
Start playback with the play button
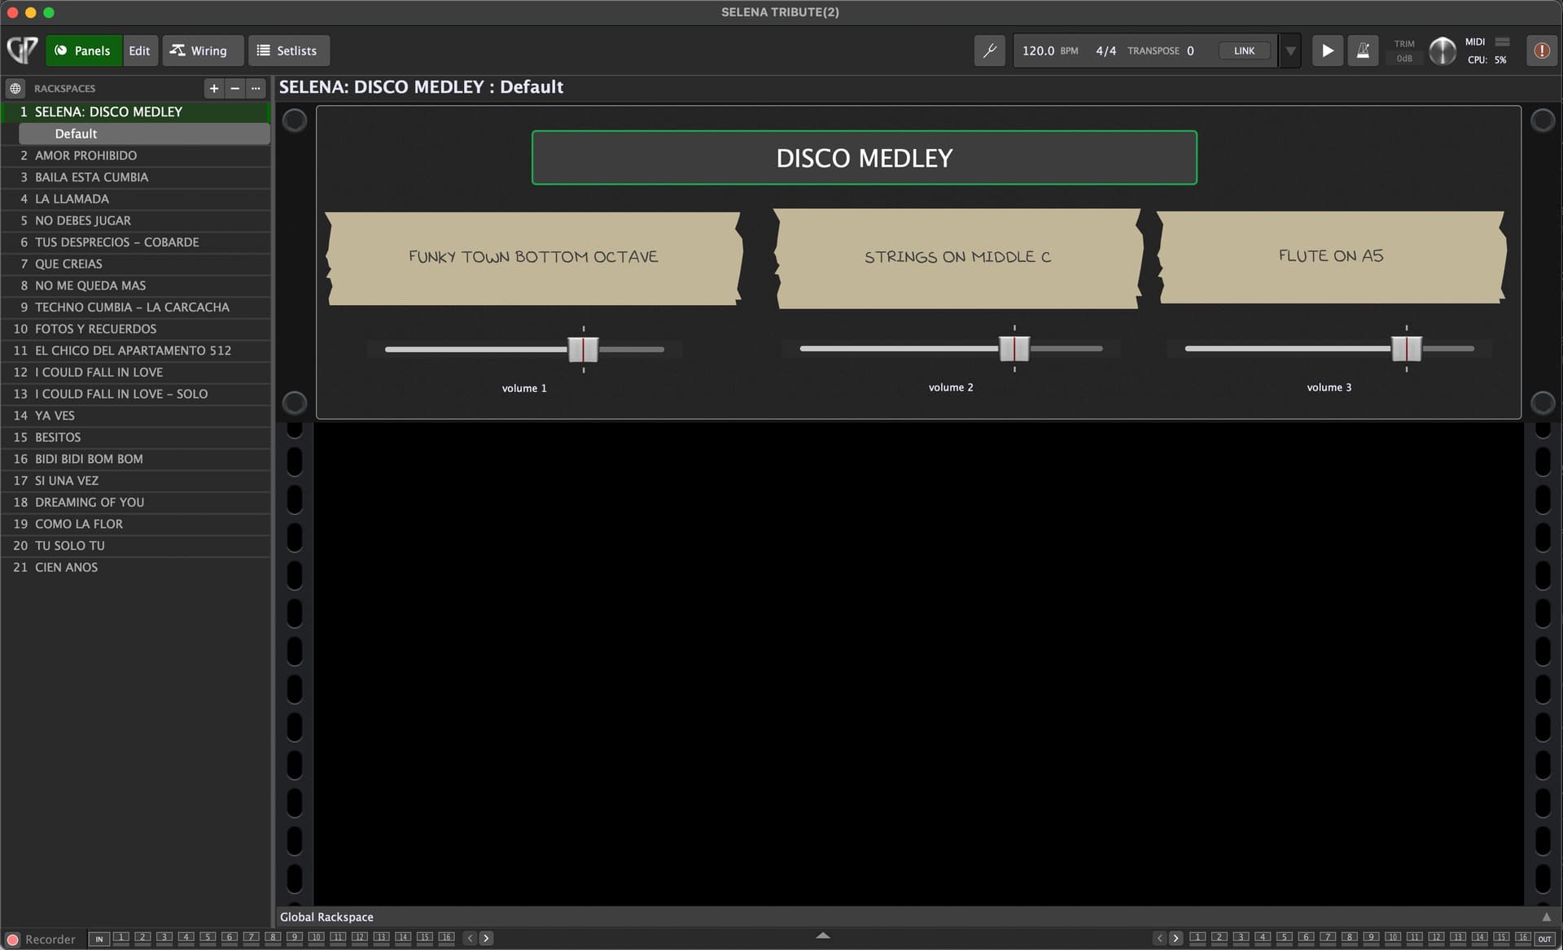[x=1327, y=50]
